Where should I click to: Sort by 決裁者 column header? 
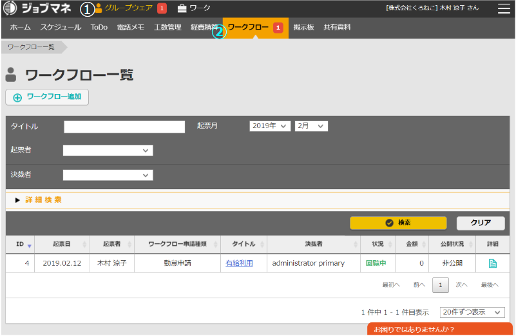tap(314, 244)
